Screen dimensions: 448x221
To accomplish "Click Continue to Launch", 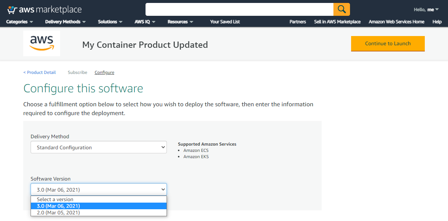I will click(388, 43).
